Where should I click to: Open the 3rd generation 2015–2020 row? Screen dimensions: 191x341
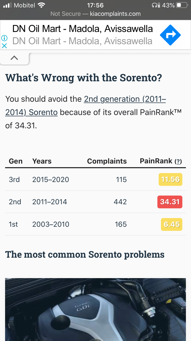pos(95,179)
